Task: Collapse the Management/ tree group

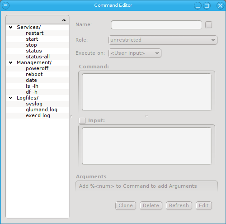Action: pos(11,62)
